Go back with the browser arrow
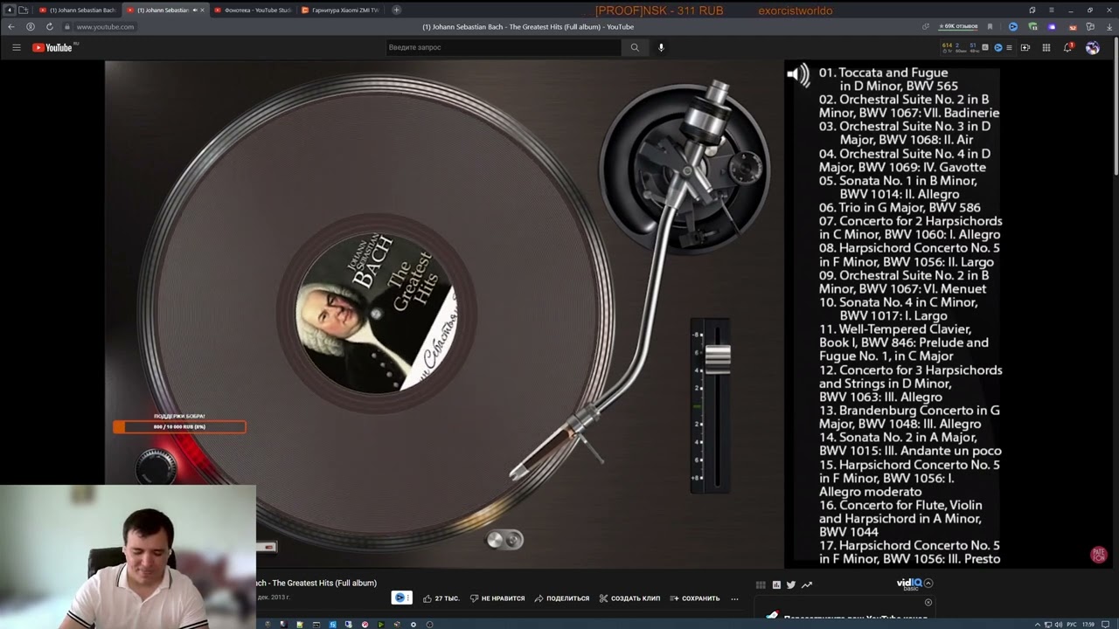The height and width of the screenshot is (629, 1119). click(13, 27)
